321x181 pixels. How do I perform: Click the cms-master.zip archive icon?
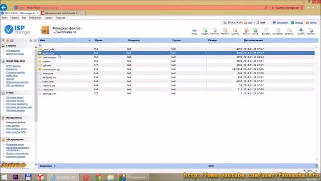point(40,69)
